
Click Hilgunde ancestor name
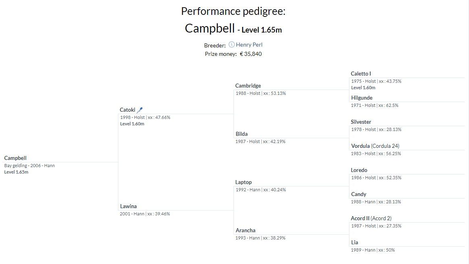pos(362,98)
